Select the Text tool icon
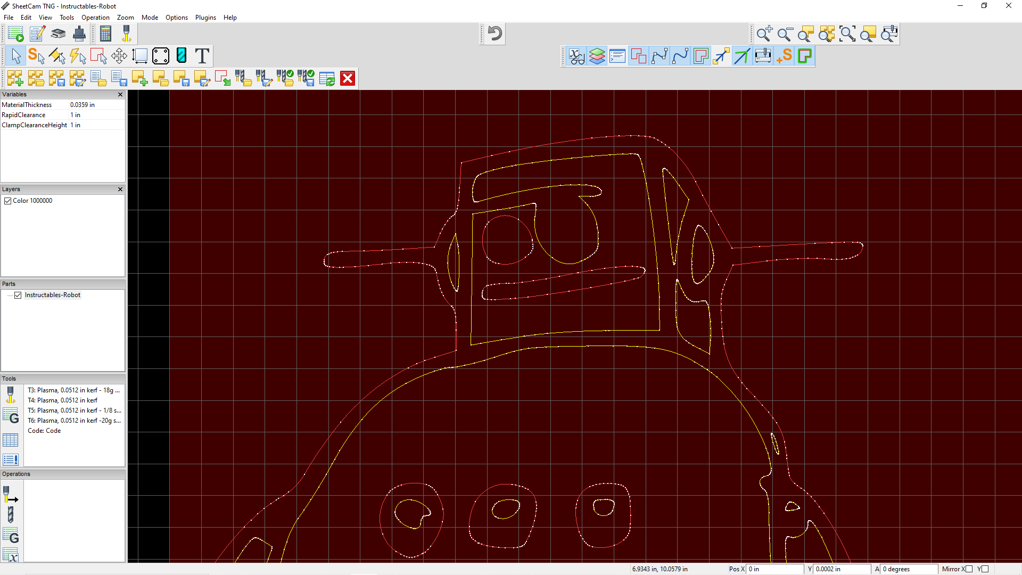The height and width of the screenshot is (575, 1022). click(202, 56)
